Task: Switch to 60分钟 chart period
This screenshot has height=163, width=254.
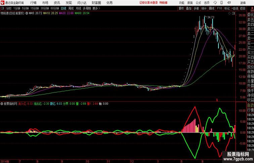Action: (x=55, y=8)
